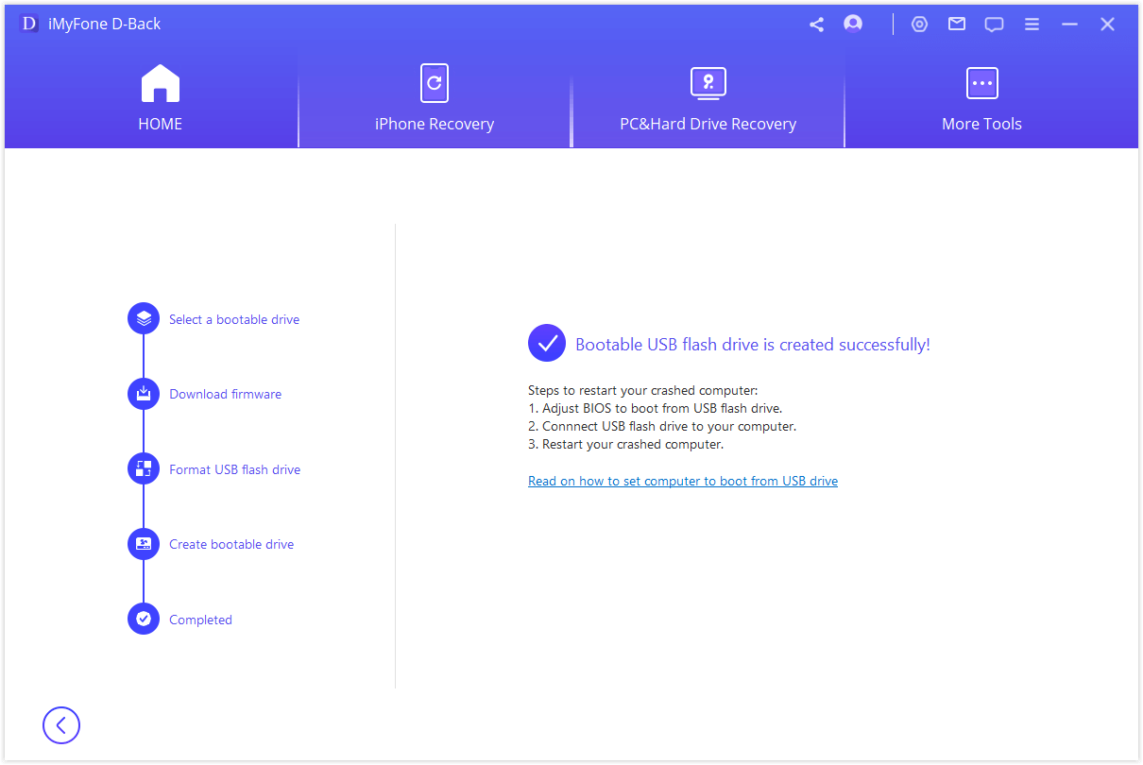Click 'Restart your crashed computer' step three text
Image resolution: width=1143 pixels, height=765 pixels.
[x=626, y=444]
